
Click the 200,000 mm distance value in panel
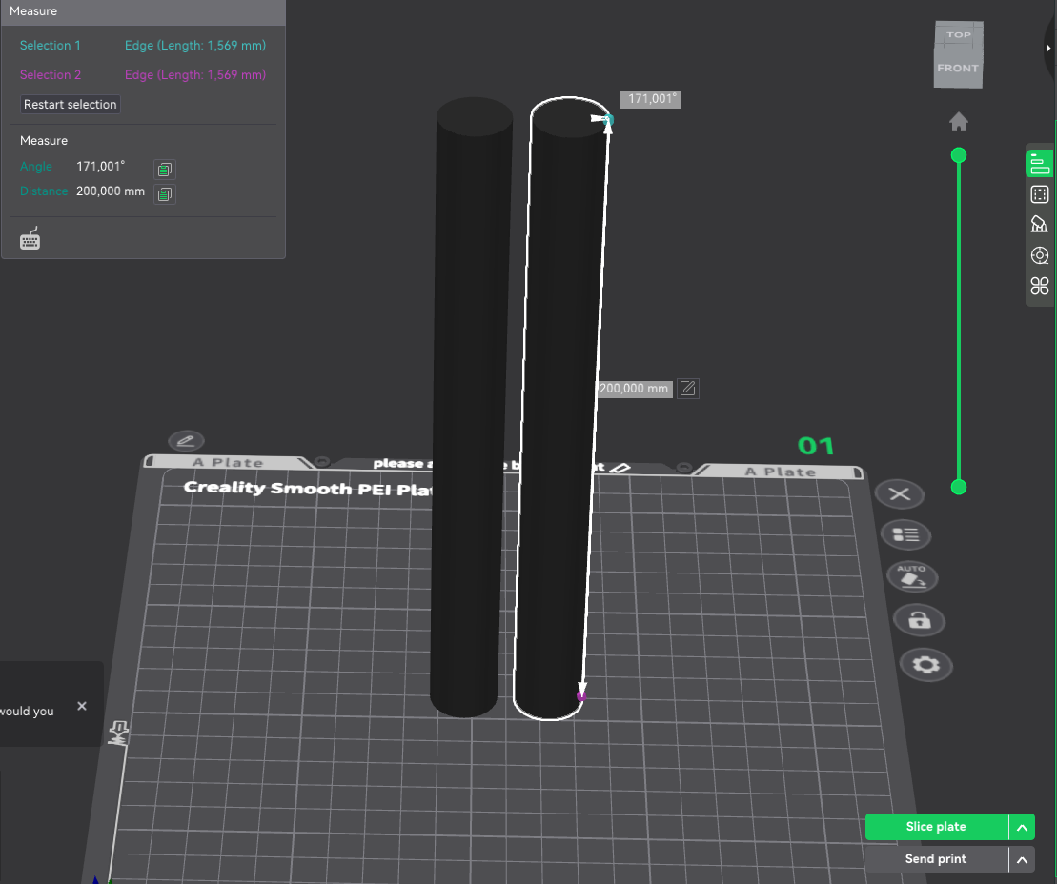[x=111, y=191]
